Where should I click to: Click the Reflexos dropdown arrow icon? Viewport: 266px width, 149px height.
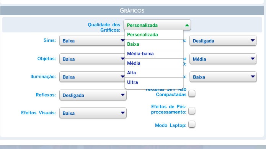(123, 95)
